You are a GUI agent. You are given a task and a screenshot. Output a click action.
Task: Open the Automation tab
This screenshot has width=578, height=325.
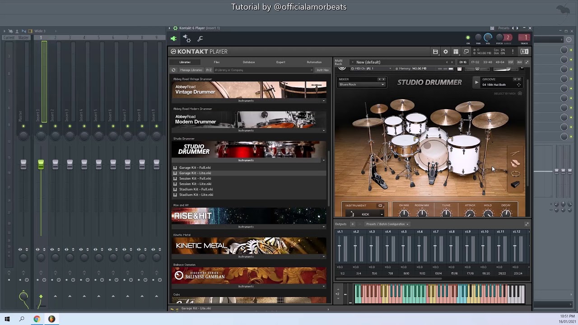coord(314,62)
